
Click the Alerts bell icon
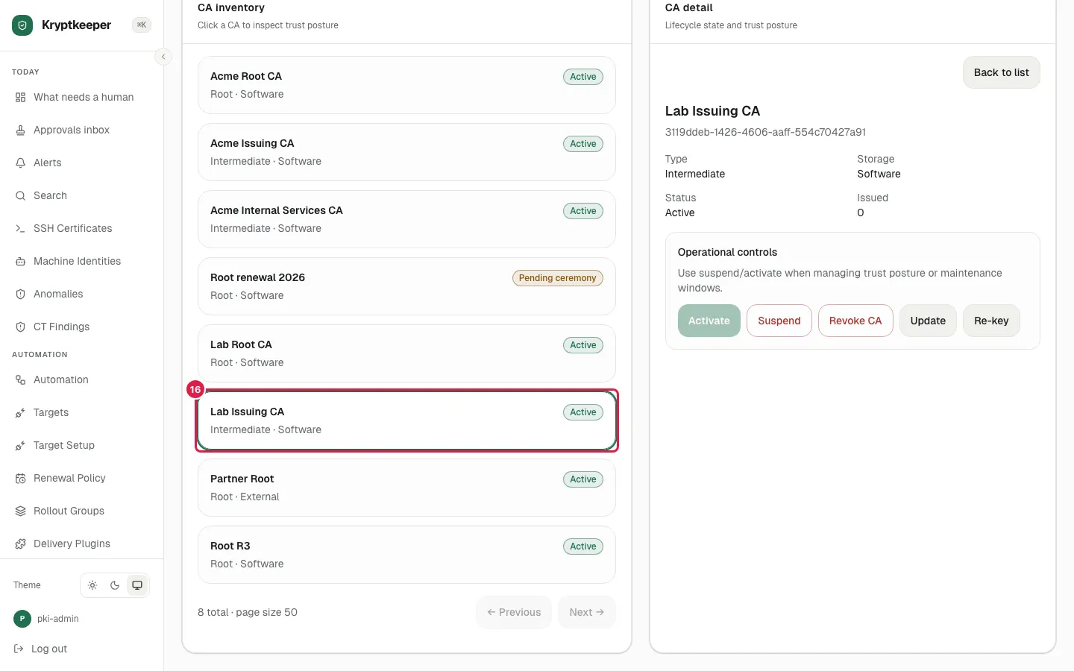point(20,163)
